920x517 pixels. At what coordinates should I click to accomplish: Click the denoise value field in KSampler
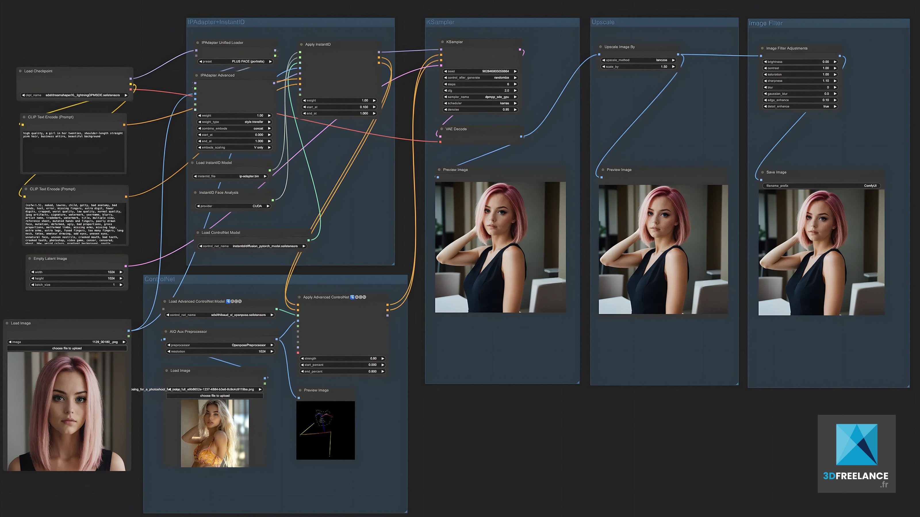(x=480, y=109)
